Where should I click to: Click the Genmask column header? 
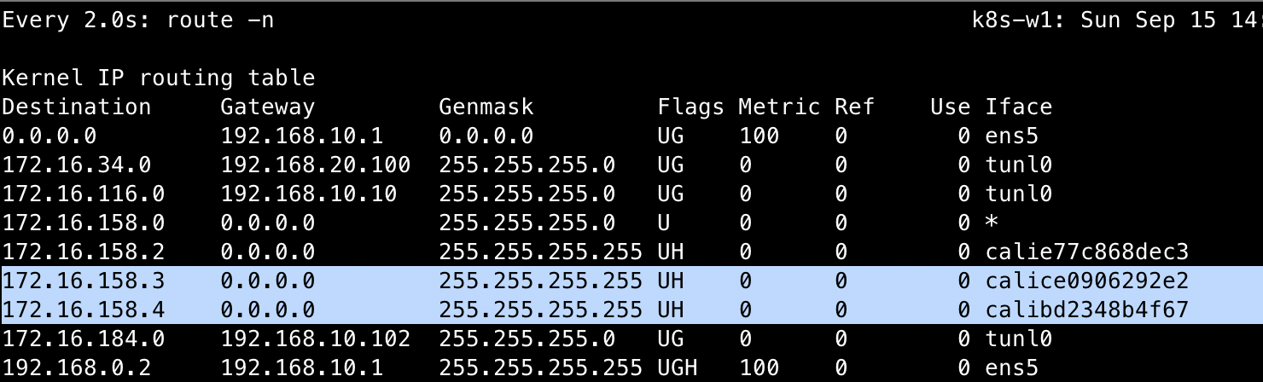486,107
